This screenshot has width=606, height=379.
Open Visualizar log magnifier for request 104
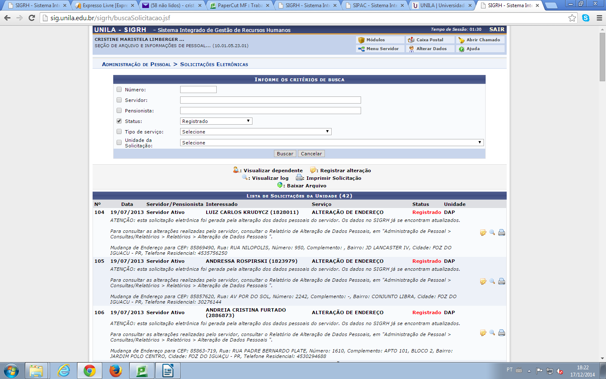point(492,232)
